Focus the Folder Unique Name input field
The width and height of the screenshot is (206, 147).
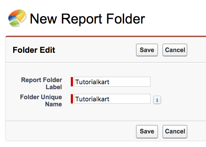click(112, 99)
